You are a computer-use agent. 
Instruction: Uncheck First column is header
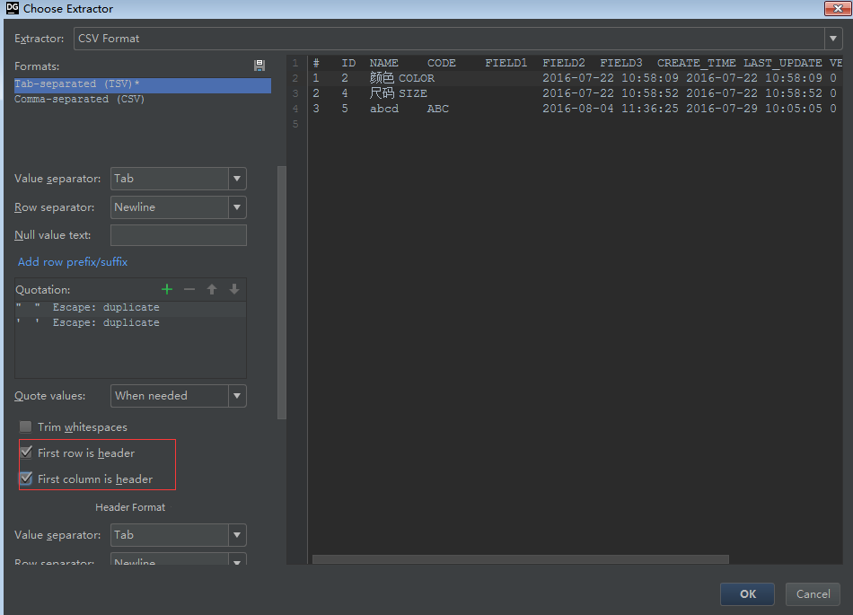tap(26, 479)
